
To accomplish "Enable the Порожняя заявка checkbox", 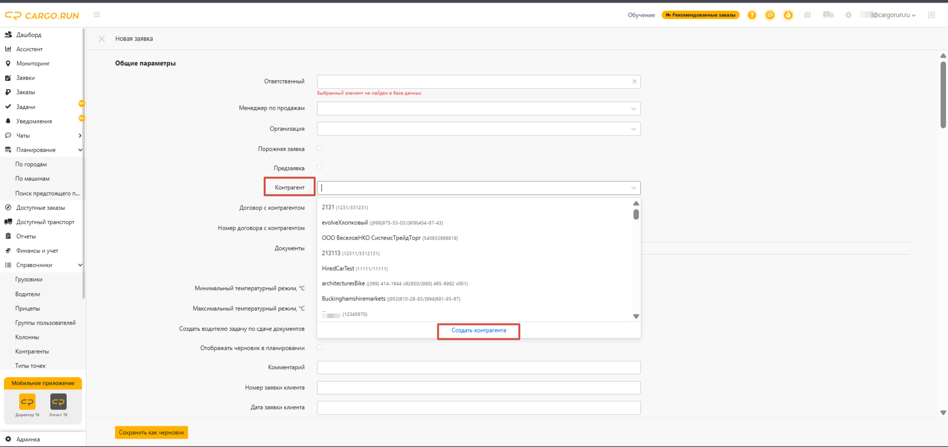I will 319,148.
